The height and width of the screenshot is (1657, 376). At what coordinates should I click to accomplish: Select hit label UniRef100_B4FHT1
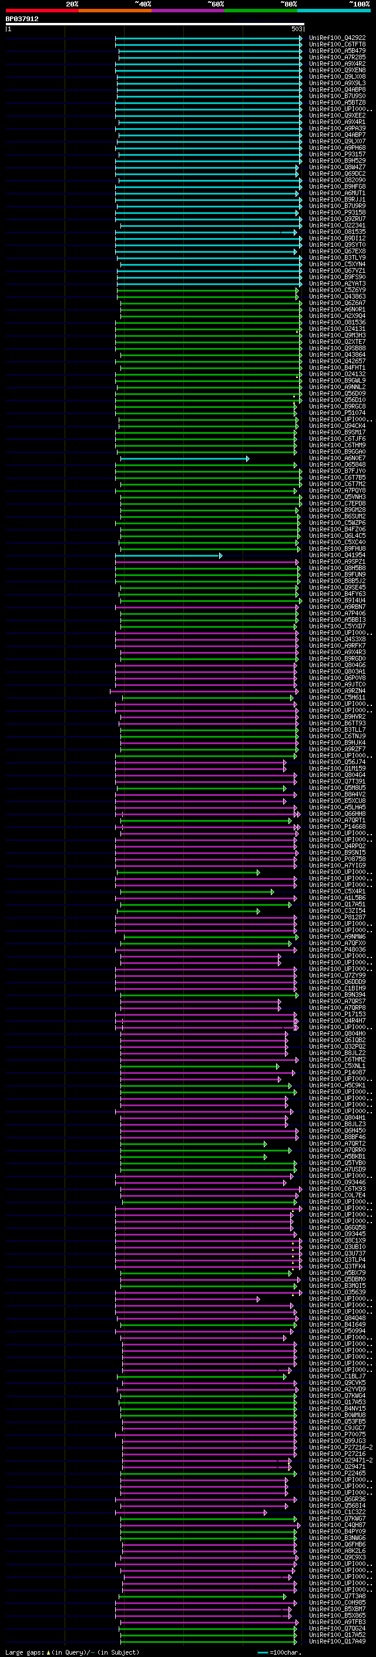coord(337,368)
